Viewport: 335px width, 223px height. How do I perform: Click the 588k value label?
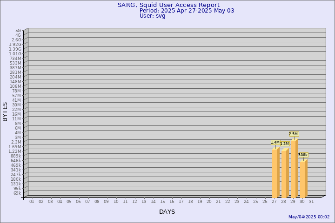[303, 155]
